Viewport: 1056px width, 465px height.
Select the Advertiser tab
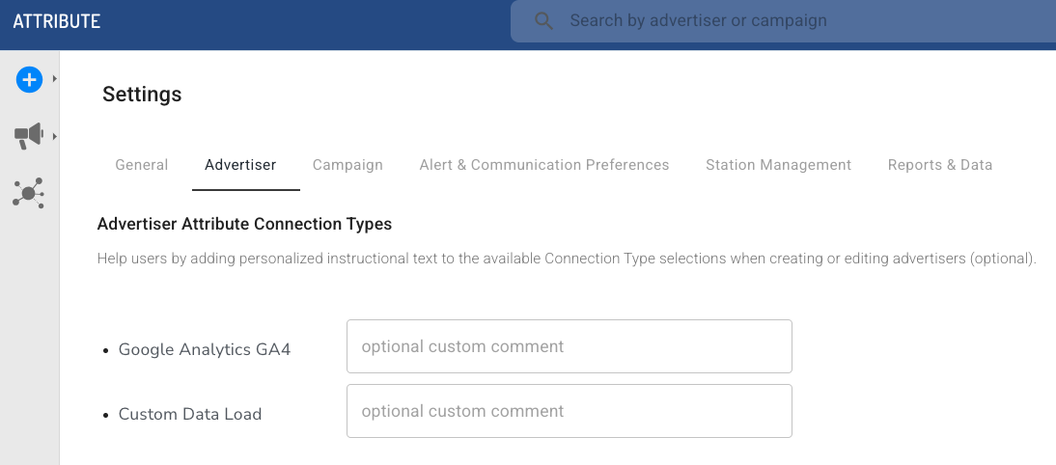240,165
